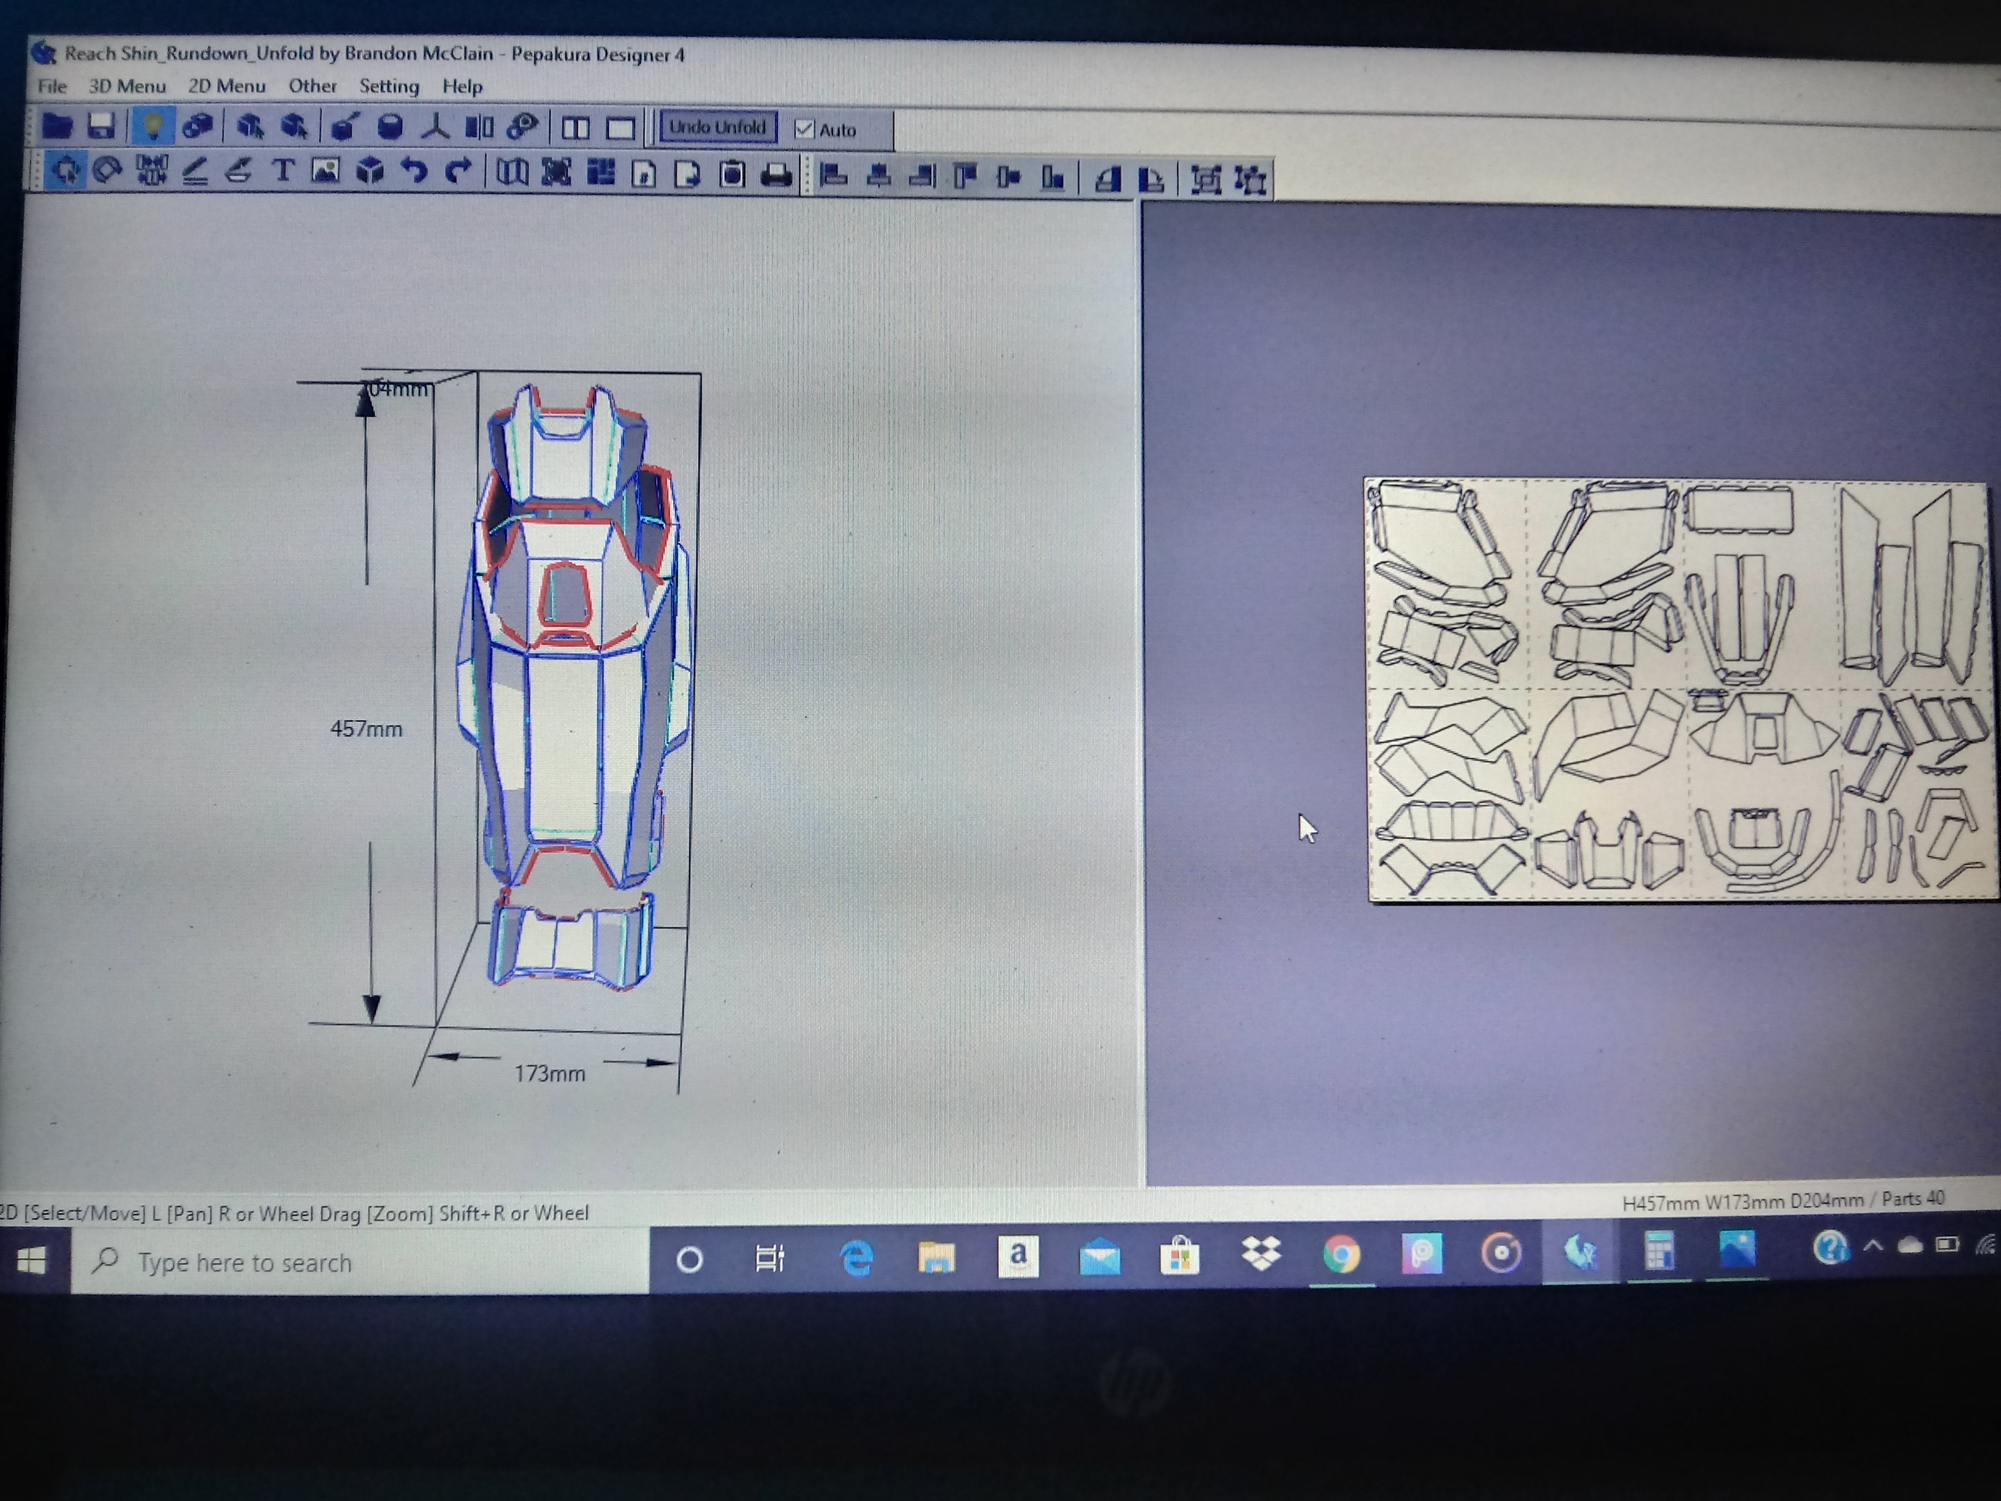The height and width of the screenshot is (1501, 2001).
Task: Open the 3D Menu
Action: [x=127, y=86]
